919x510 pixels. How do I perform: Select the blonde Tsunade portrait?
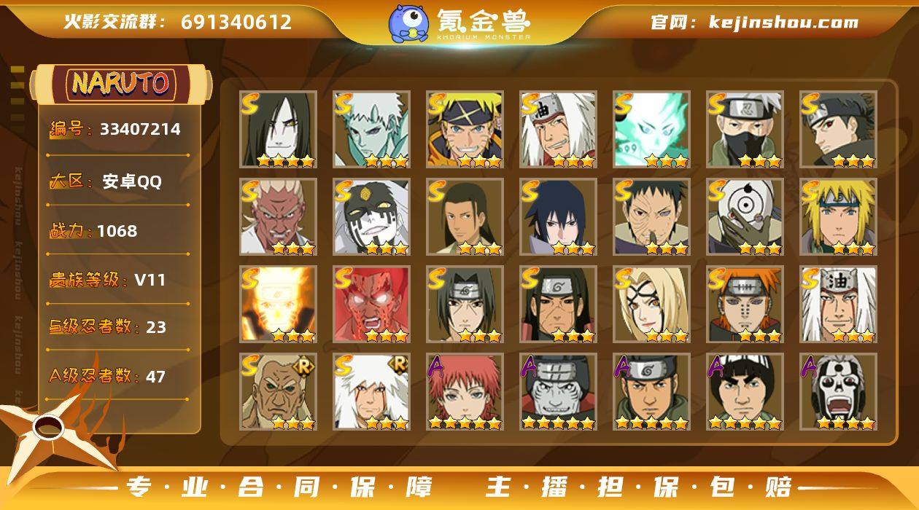point(651,305)
